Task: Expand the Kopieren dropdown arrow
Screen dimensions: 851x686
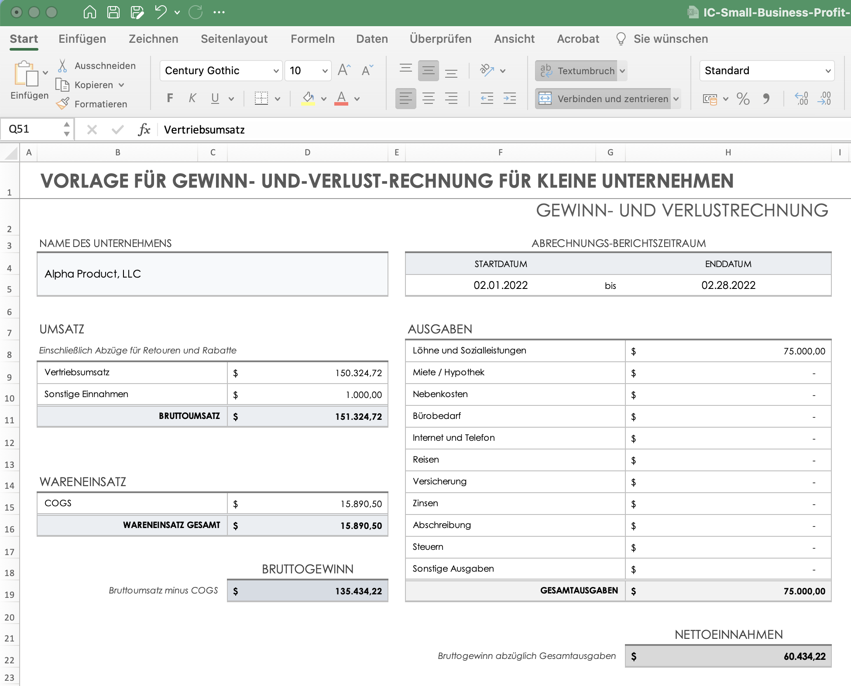Action: (121, 85)
